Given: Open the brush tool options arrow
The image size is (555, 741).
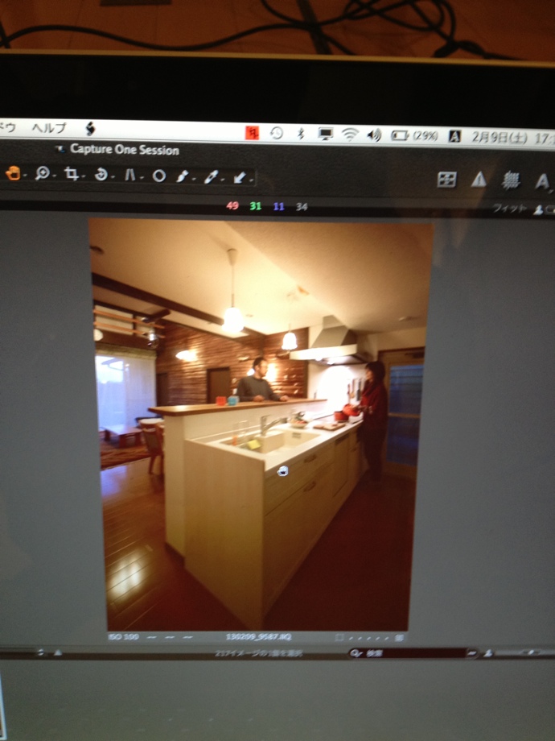Looking at the screenshot, I should tap(194, 180).
